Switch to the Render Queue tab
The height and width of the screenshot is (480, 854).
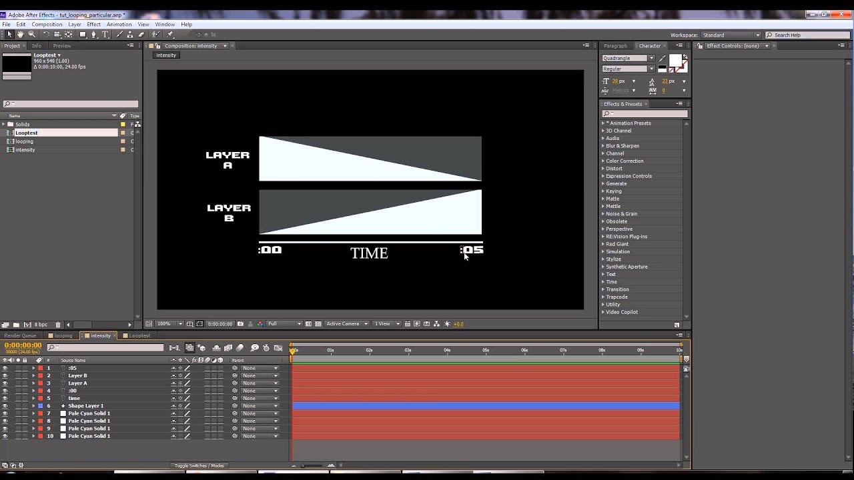point(20,335)
